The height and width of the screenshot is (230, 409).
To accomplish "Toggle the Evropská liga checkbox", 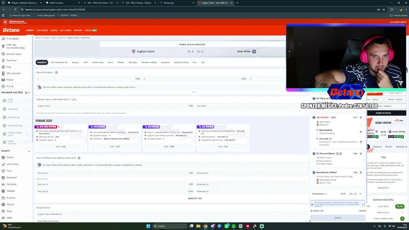I will (x=27, y=117).
